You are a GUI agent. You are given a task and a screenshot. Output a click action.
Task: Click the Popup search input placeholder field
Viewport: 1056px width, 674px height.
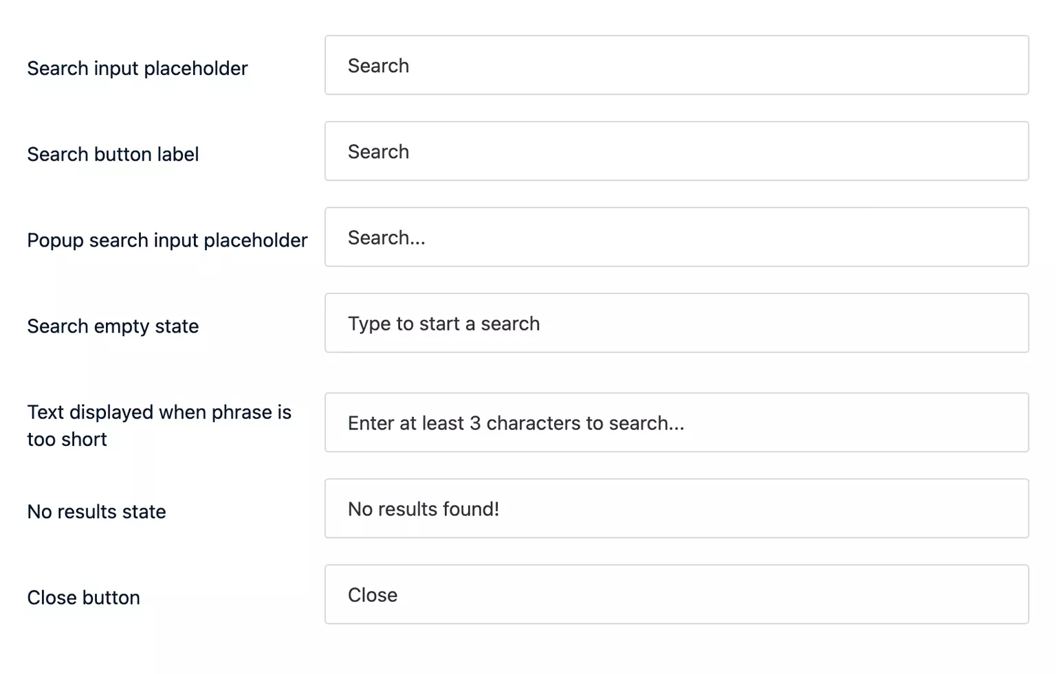[x=676, y=237]
